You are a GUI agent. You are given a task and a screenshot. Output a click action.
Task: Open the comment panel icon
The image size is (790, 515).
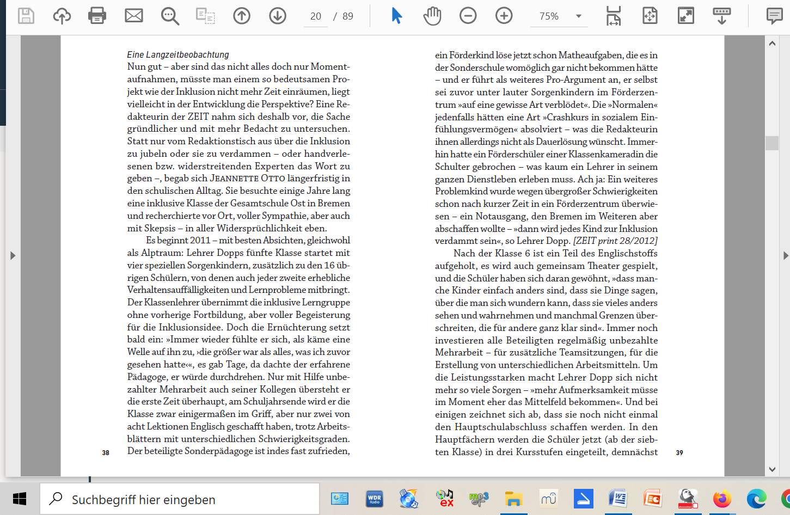(x=774, y=16)
